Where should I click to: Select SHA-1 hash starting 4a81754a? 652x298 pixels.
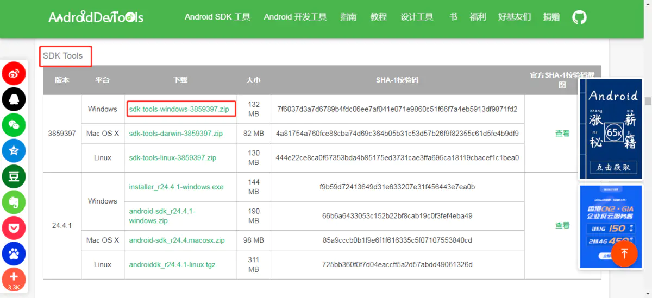click(397, 133)
